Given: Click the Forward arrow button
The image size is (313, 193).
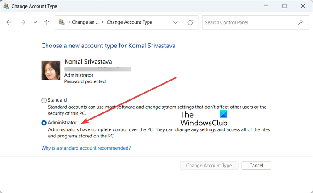Looking at the screenshot, I should point(23,22).
